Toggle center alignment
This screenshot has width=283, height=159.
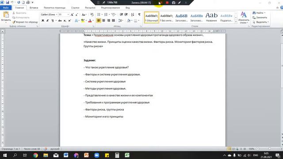(103, 21)
